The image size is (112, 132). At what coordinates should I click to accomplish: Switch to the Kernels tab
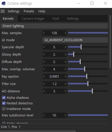pyautogui.click(x=8, y=19)
